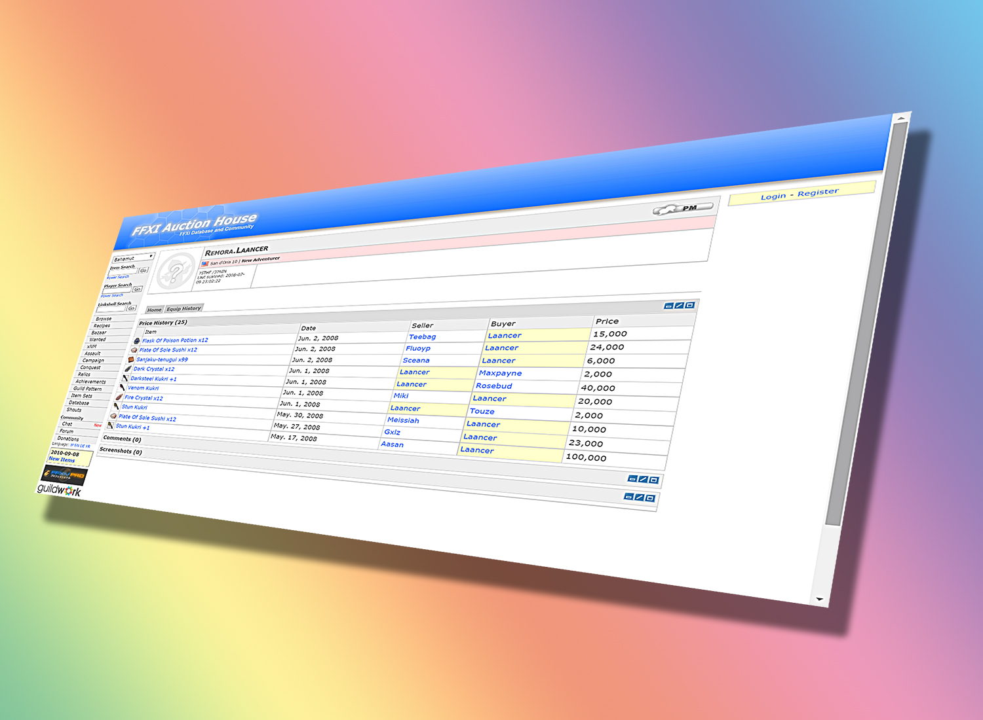The height and width of the screenshot is (720, 983).
Task: Minimize the Price History panel
Action: (x=668, y=306)
